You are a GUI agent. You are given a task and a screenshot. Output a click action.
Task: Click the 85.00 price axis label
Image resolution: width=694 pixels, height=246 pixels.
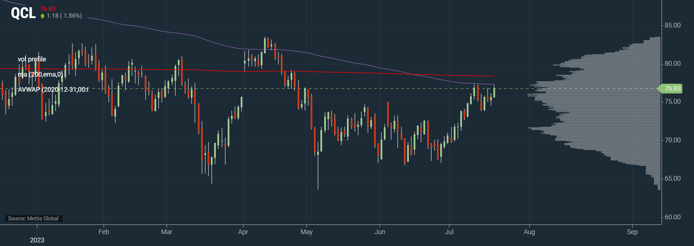pyautogui.click(x=673, y=25)
